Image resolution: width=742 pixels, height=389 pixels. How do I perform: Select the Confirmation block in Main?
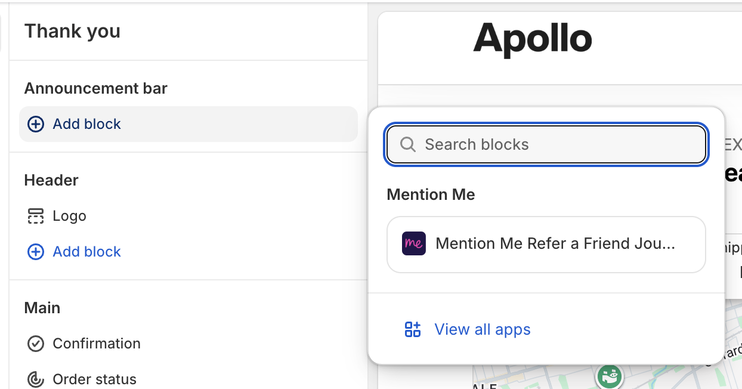click(x=97, y=344)
